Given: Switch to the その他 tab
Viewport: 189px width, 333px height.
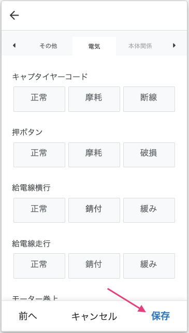Looking at the screenshot, I should tap(48, 46).
